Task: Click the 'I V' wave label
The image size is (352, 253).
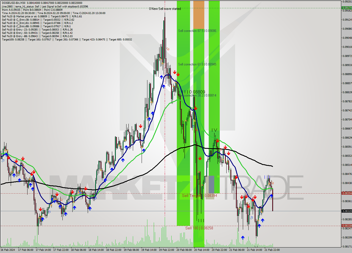Action: [x=214, y=130]
